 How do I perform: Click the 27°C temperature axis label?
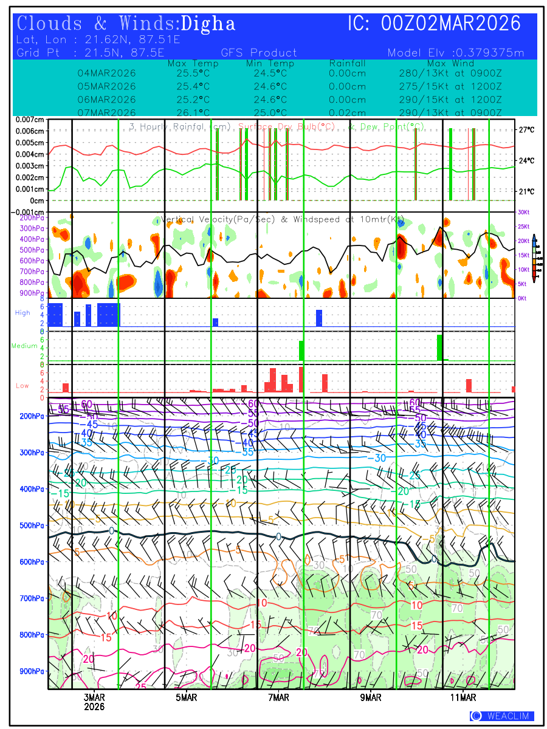click(526, 130)
